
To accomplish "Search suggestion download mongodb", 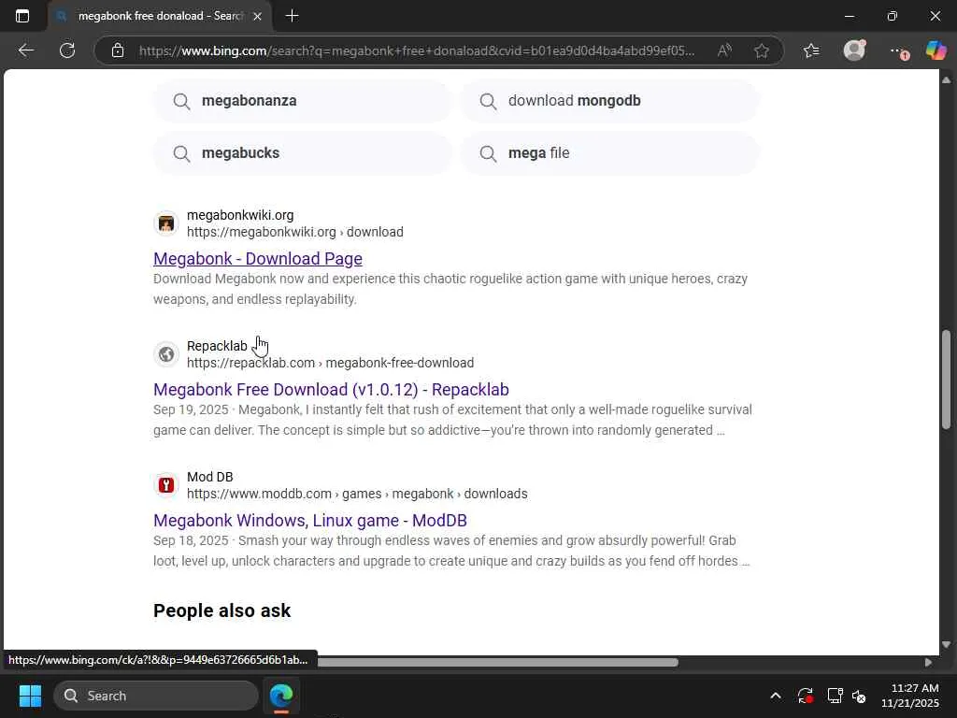I will coord(609,101).
